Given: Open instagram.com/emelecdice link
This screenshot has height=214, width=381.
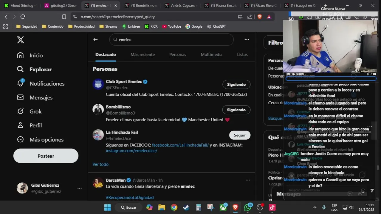Looking at the screenshot, I should 131,151.
